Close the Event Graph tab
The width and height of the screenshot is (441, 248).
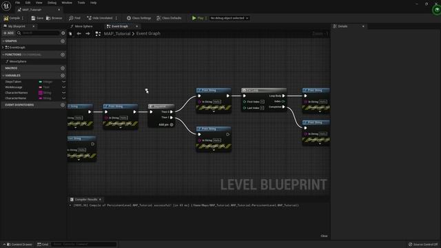coord(136,26)
